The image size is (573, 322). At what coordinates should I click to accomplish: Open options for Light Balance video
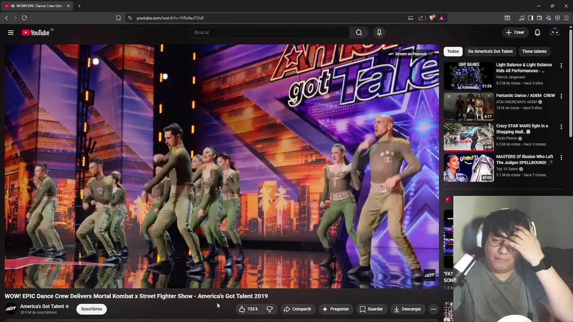pyautogui.click(x=561, y=65)
